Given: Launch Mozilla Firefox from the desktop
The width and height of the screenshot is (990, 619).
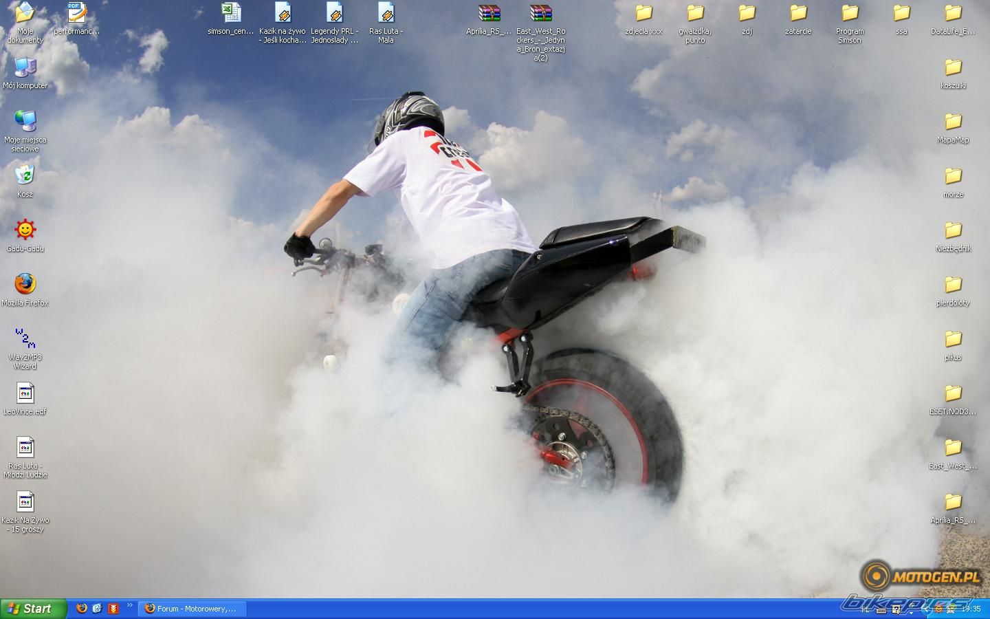Looking at the screenshot, I should [x=25, y=283].
